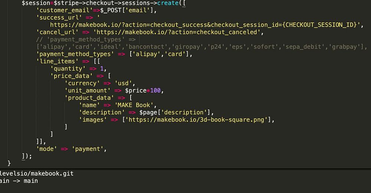Click the 'currency' key
The width and height of the screenshot is (371, 193).
(x=82, y=83)
